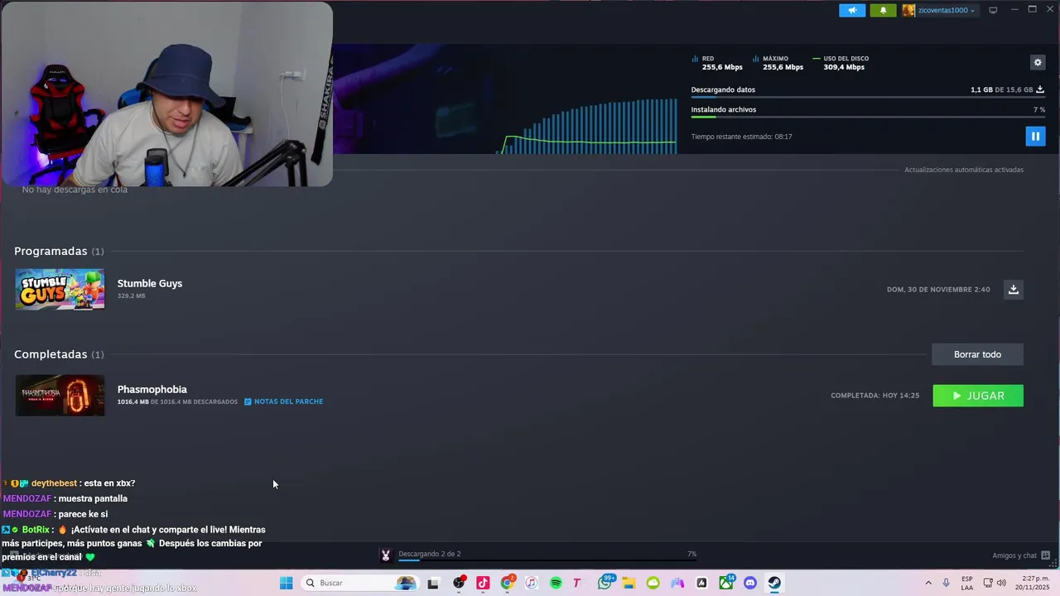Click the MÁXIMO 255,6 Mbps stat
The width and height of the screenshot is (1060, 596).
tap(778, 63)
